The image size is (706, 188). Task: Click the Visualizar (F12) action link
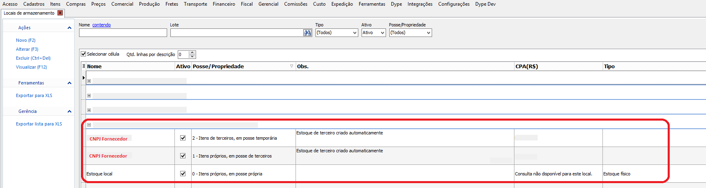point(31,67)
